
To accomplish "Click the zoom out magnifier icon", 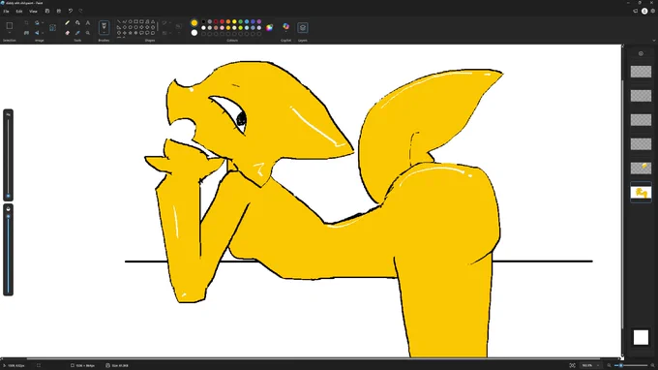I will (x=609, y=365).
